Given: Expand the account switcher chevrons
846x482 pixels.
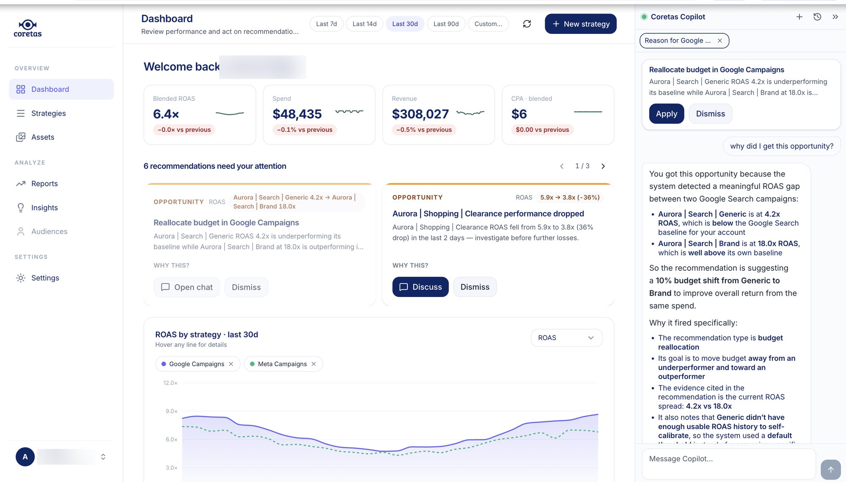Looking at the screenshot, I should click(x=103, y=457).
